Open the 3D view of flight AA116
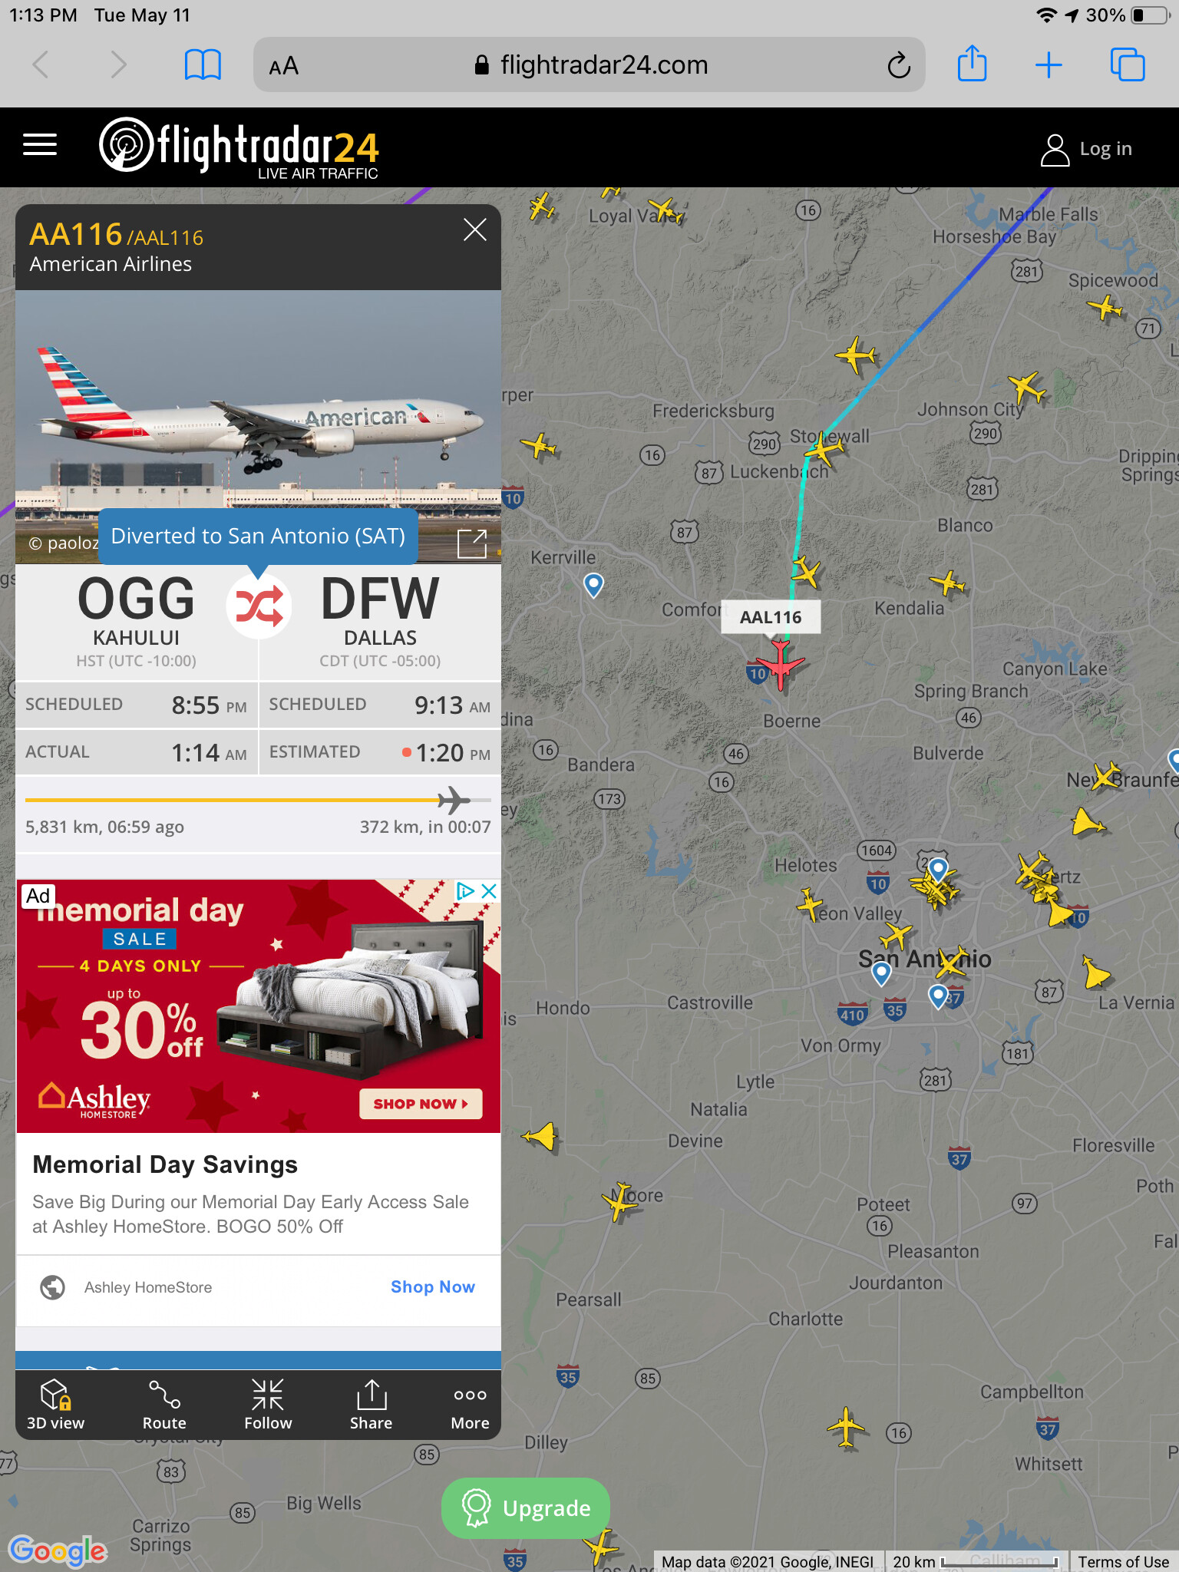The image size is (1179, 1572). 55,1405
